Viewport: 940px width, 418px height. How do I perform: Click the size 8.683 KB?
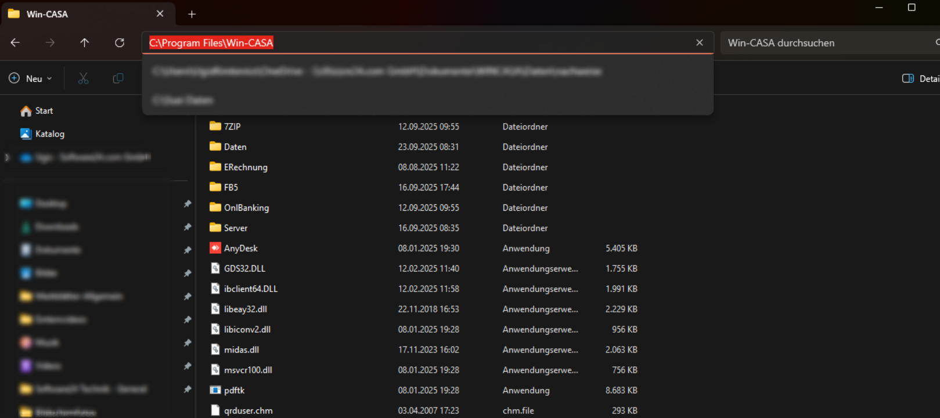click(621, 391)
